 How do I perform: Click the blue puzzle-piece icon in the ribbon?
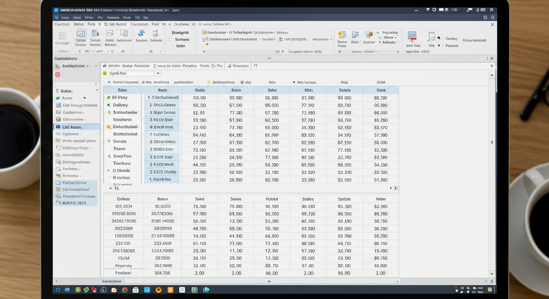[x=141, y=33]
